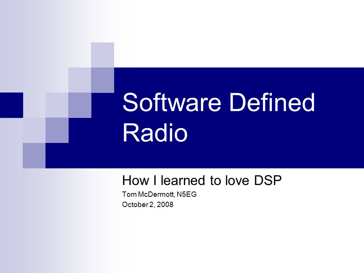Click the blank white area above the navy banner
The image size is (364, 273).
click(239, 34)
